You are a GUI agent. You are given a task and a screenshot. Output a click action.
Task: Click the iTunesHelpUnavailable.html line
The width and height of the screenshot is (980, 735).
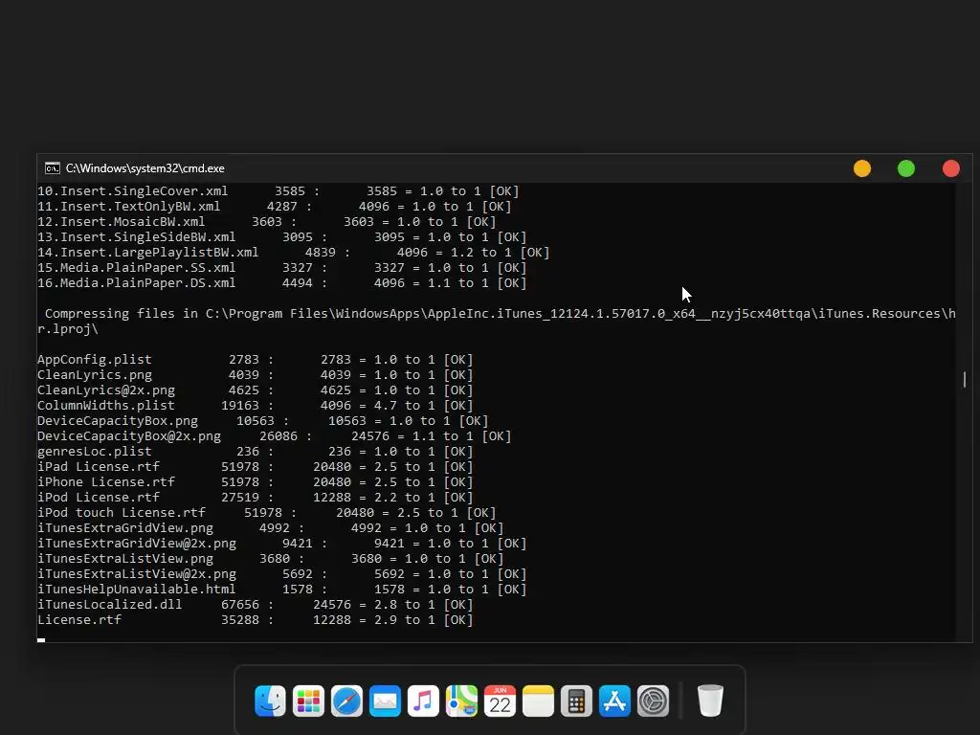[x=282, y=590]
